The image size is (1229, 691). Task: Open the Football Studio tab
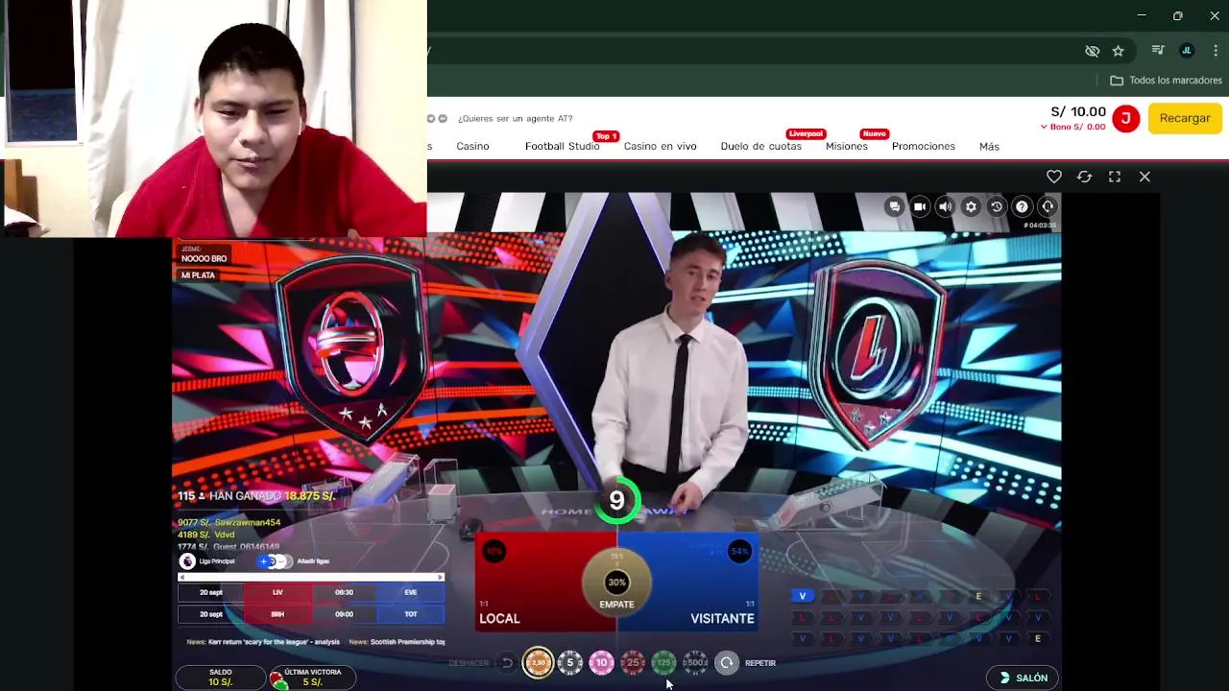[562, 146]
